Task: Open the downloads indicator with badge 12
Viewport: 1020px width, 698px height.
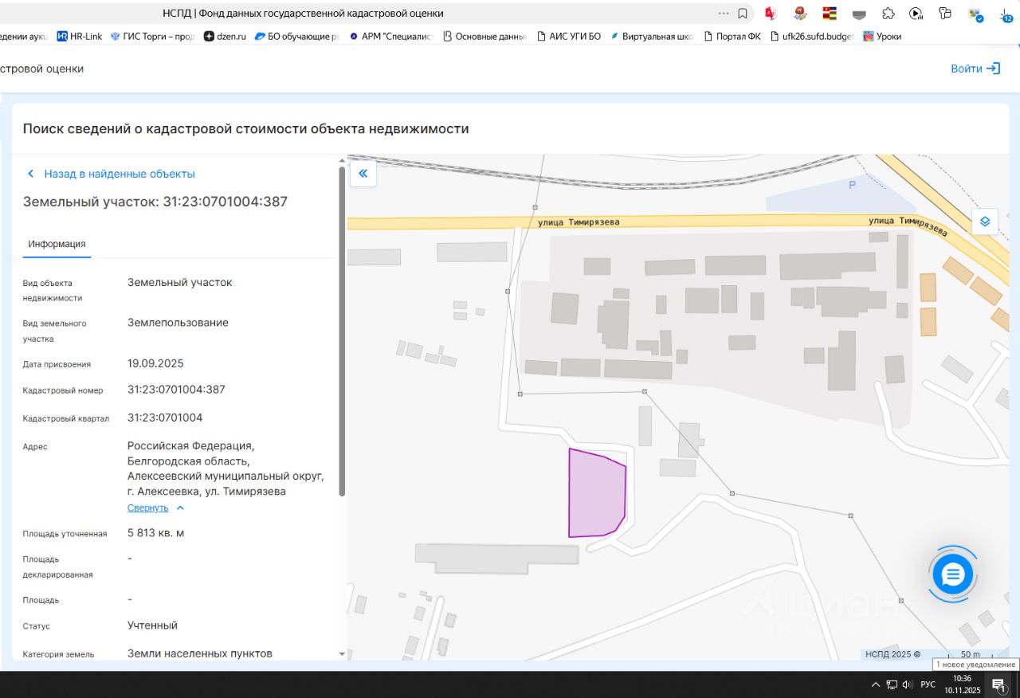Action: tap(1006, 14)
